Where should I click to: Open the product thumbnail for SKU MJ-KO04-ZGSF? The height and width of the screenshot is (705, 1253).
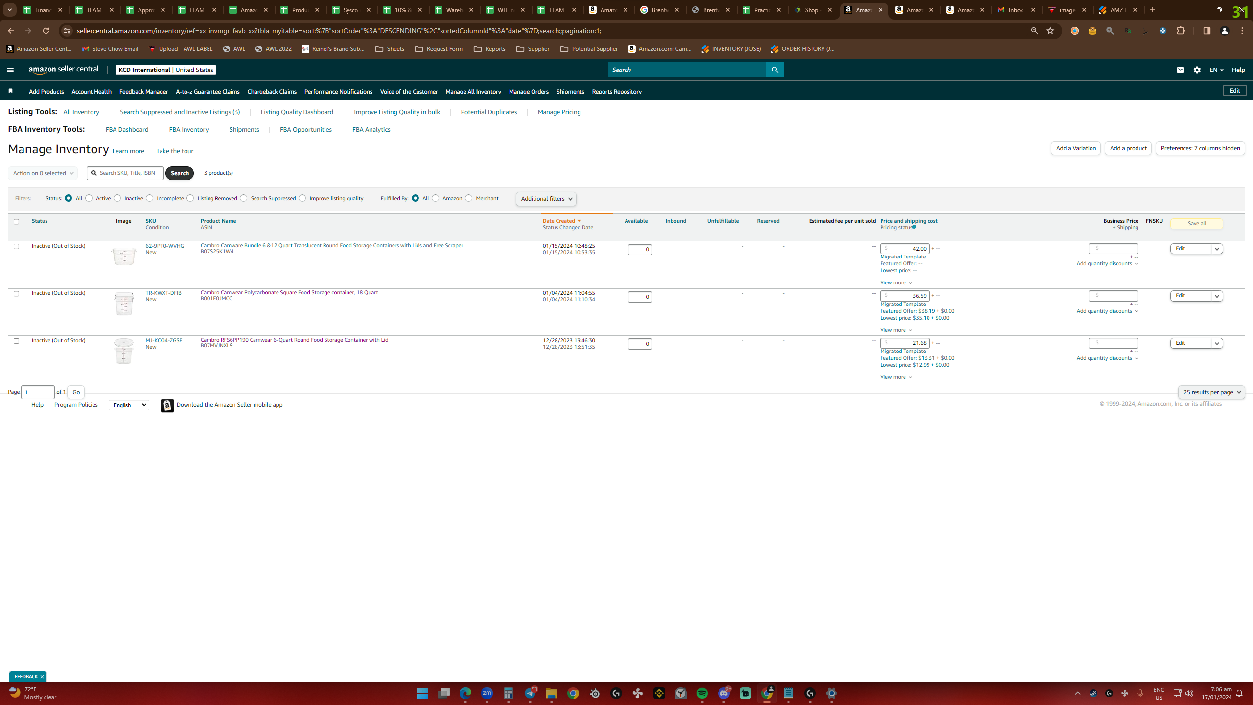point(124,351)
